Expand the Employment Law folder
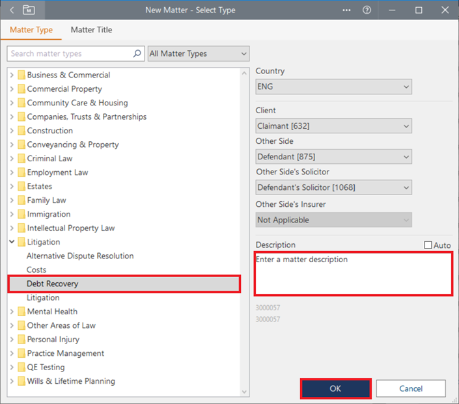Viewport: 459px width, 404px height. click(12, 172)
